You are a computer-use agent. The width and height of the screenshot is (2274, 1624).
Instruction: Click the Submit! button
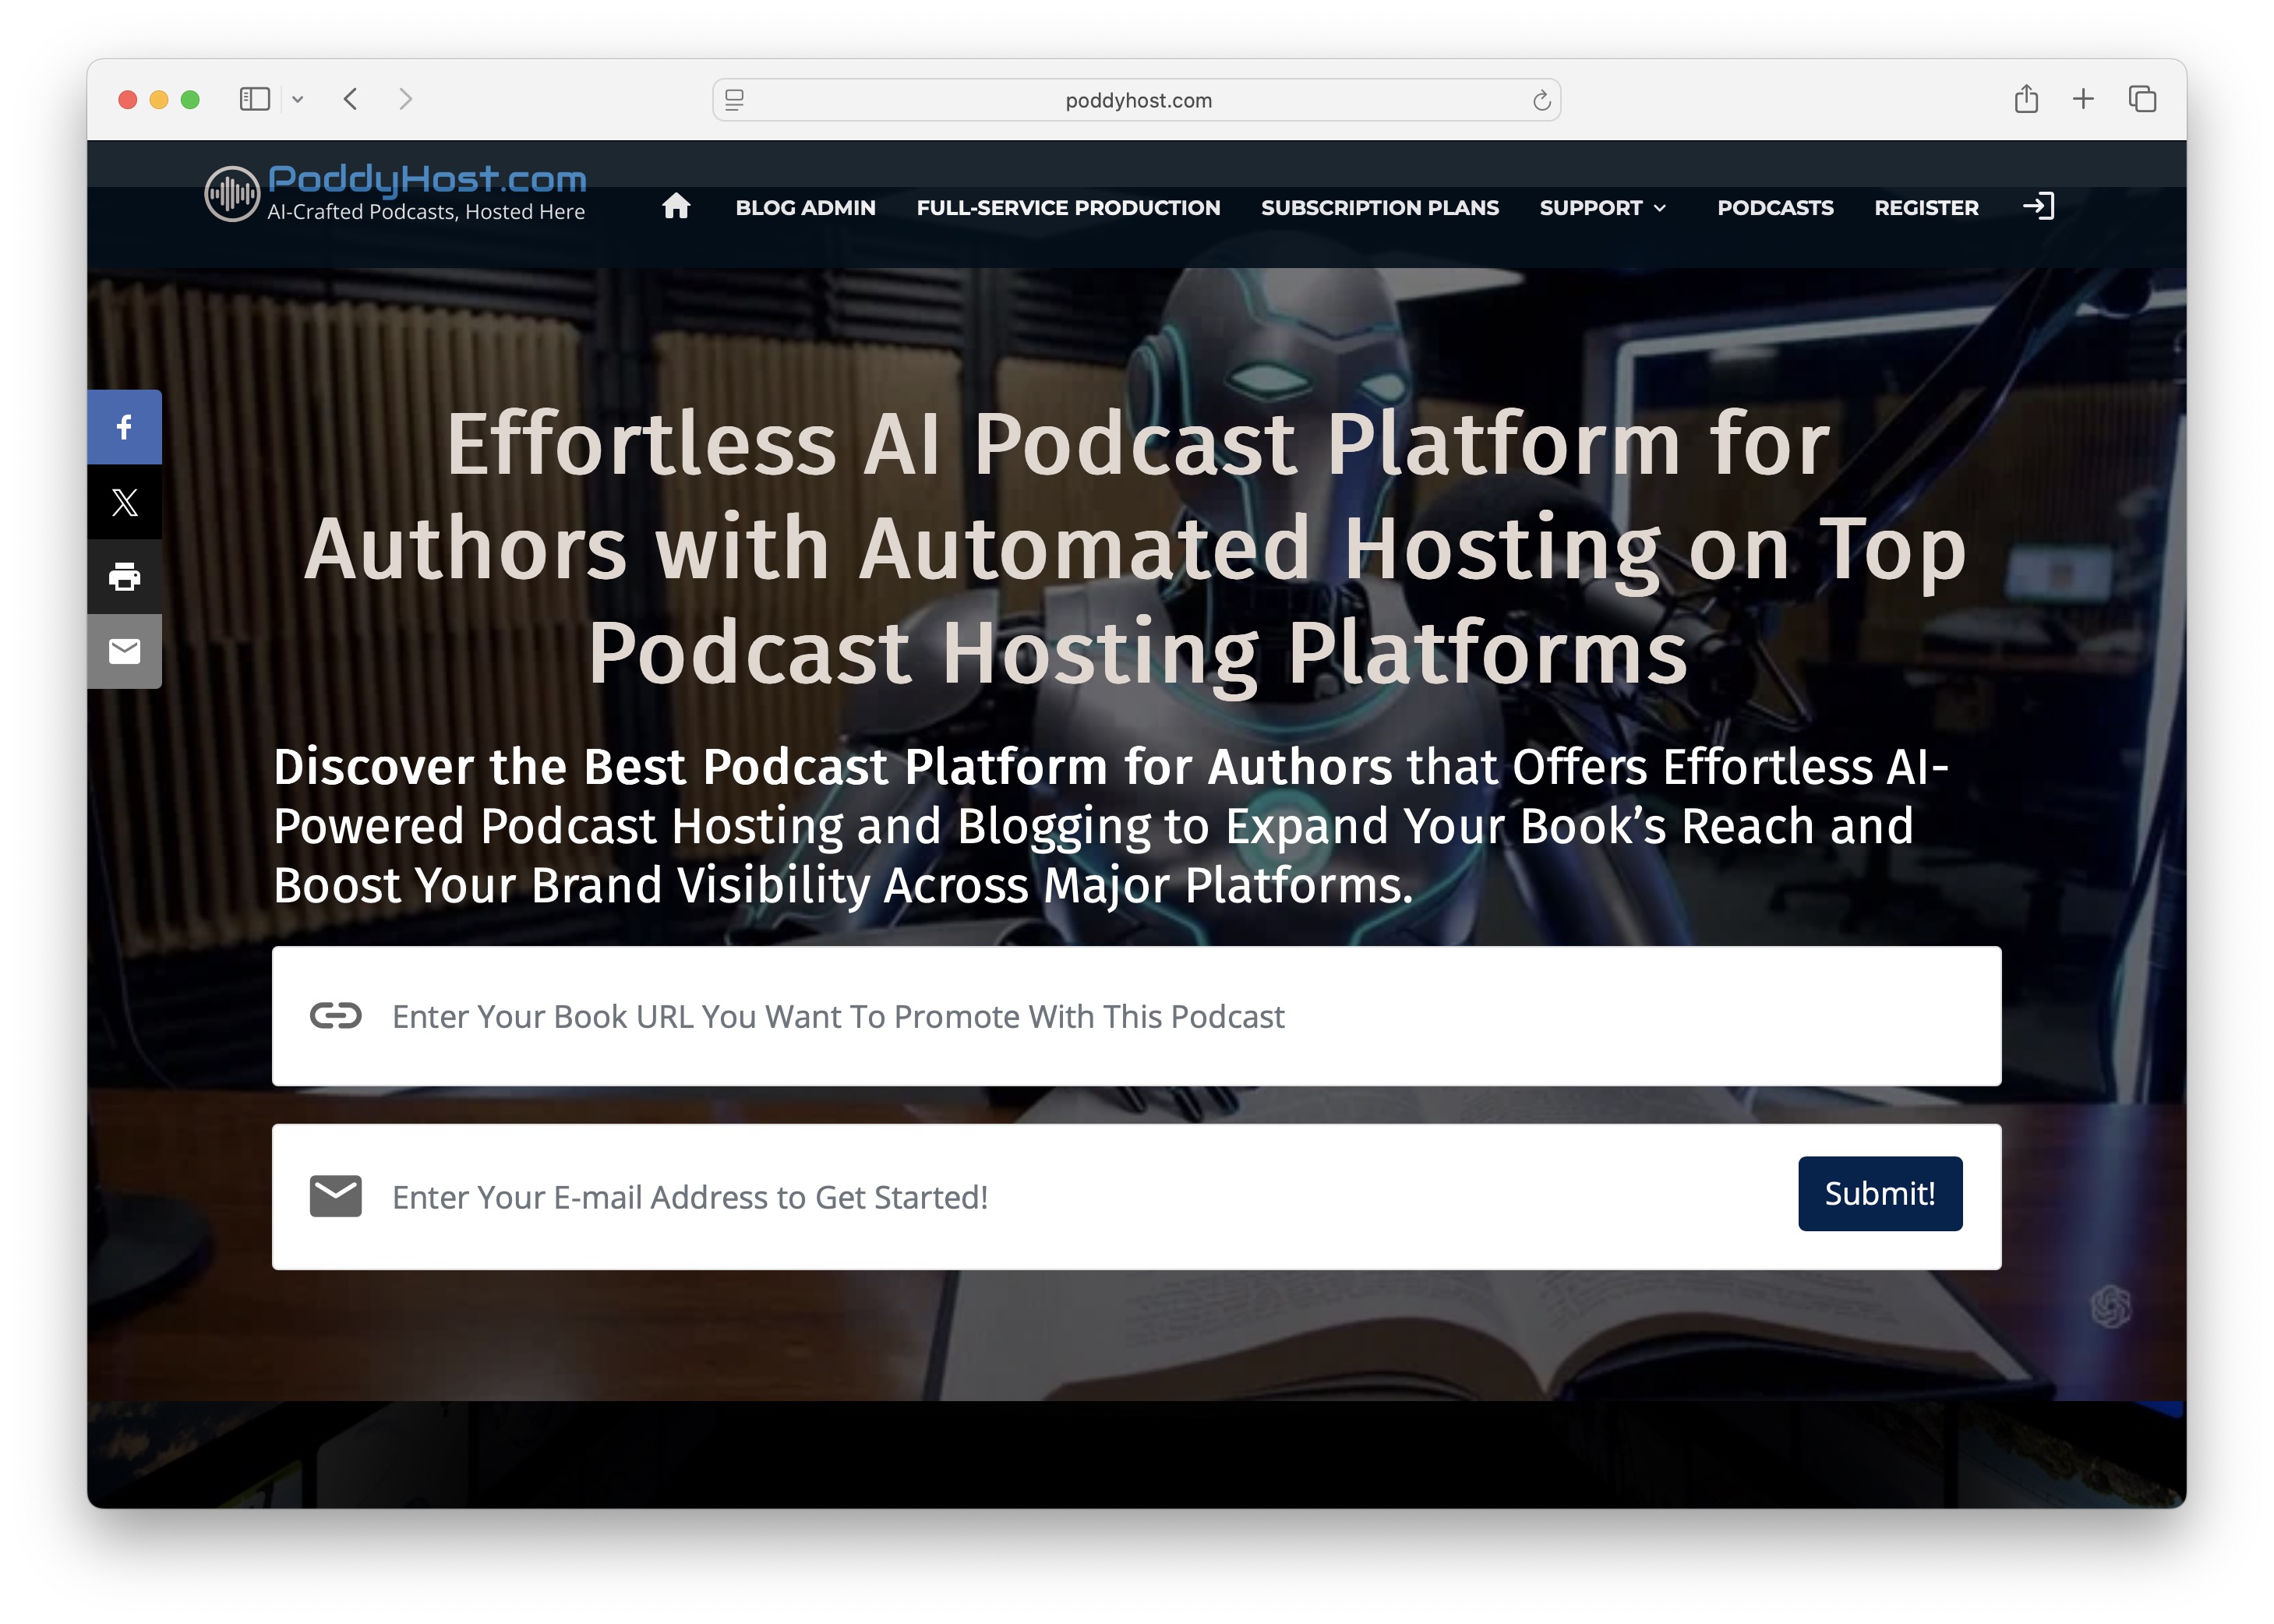pos(1880,1193)
